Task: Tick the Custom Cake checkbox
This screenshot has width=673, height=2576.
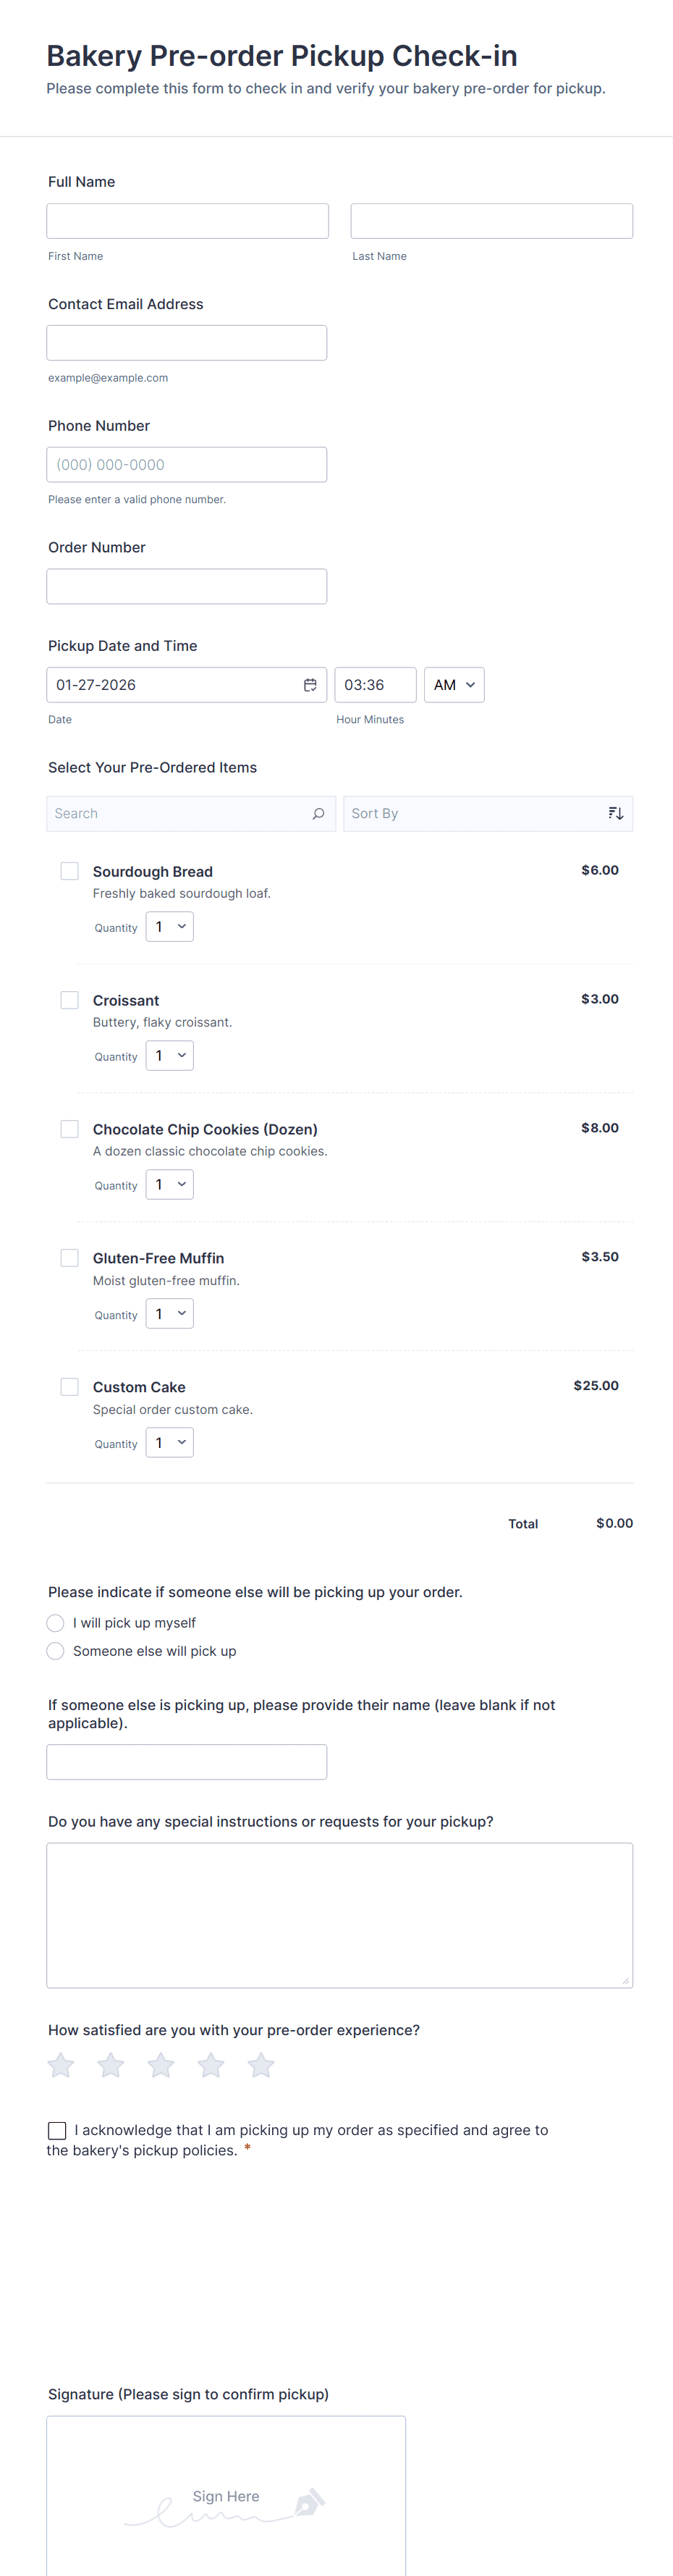Action: 70,1387
